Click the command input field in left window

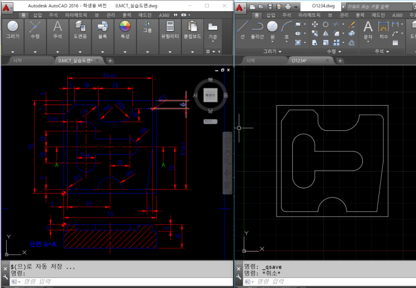[112, 281]
